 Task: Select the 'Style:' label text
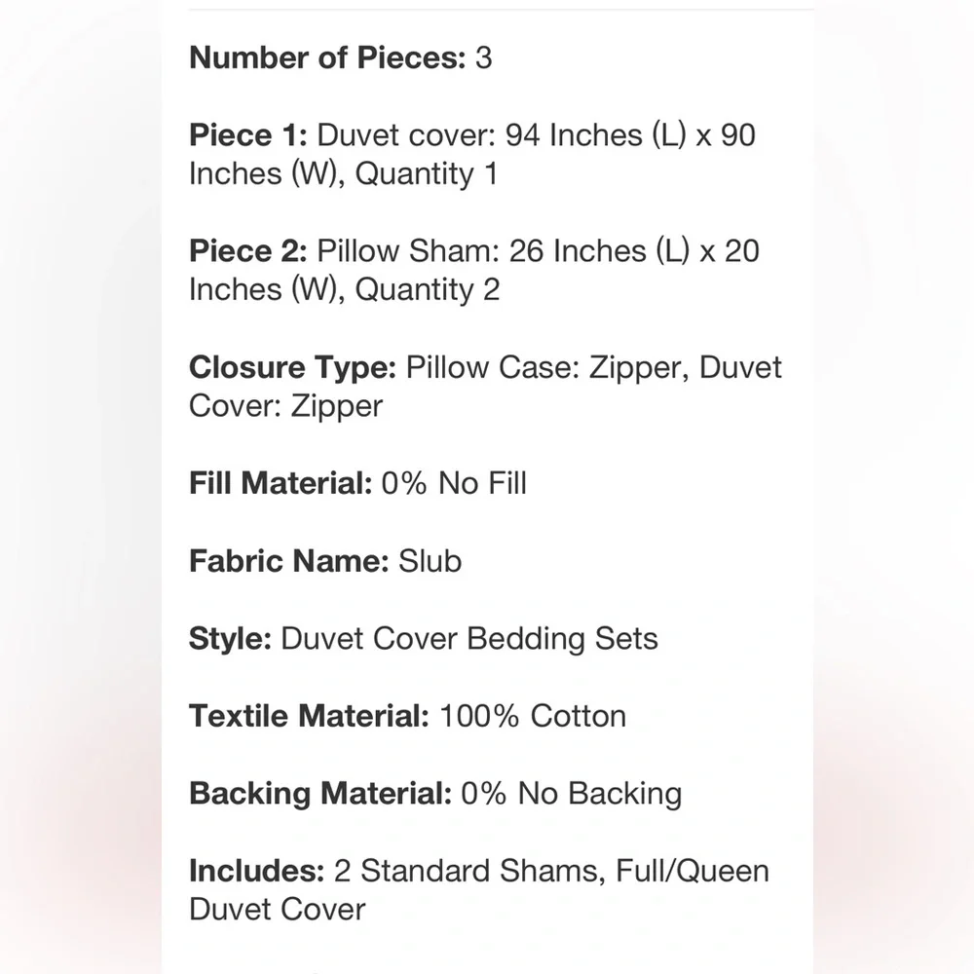coord(231,639)
